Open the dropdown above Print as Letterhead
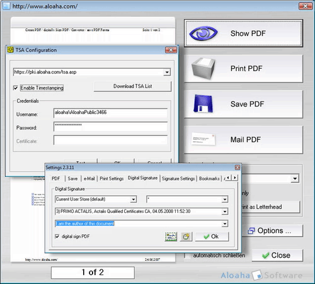 295,179
